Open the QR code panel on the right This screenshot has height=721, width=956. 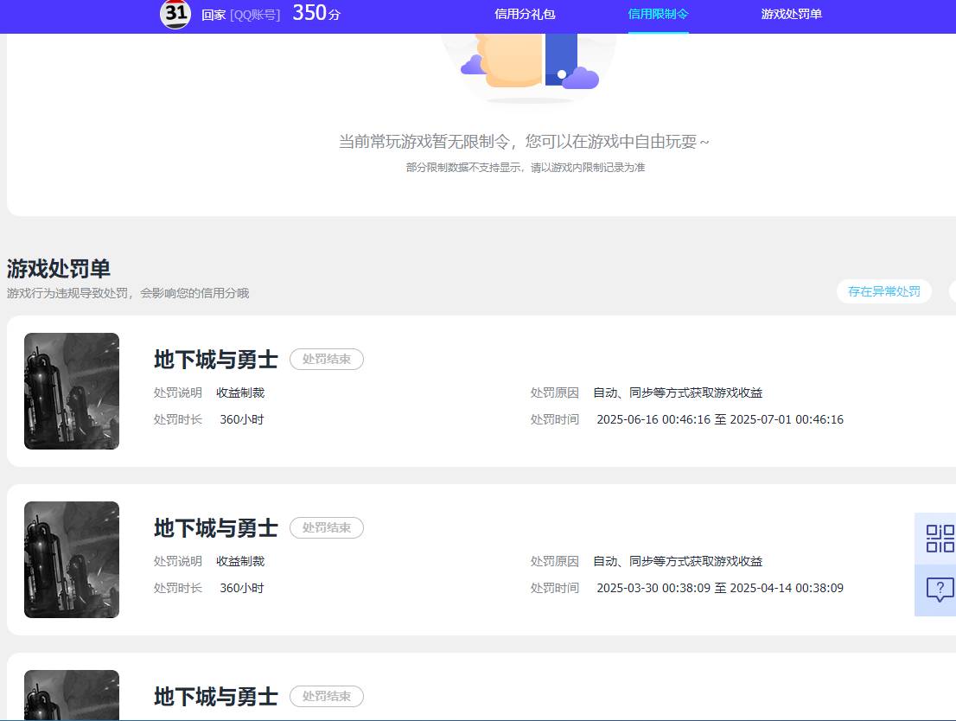click(938, 538)
